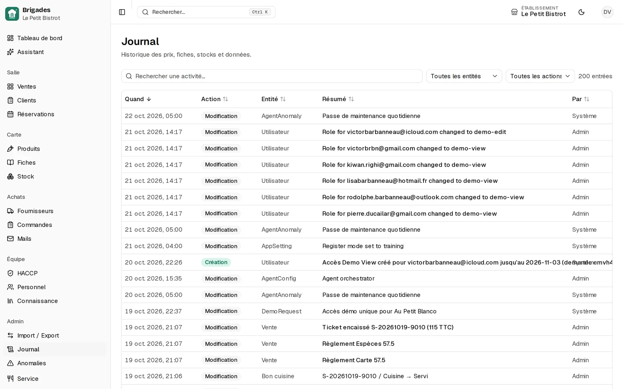The height and width of the screenshot is (389, 623).
Task: Open the DV user avatar menu
Action: pyautogui.click(x=607, y=12)
